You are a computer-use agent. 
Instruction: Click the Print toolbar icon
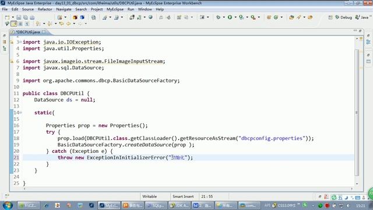32,17
